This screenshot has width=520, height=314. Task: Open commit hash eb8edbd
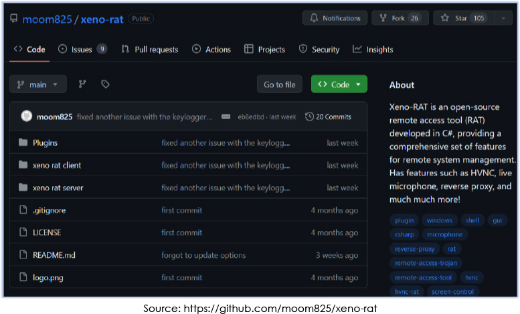tap(251, 117)
